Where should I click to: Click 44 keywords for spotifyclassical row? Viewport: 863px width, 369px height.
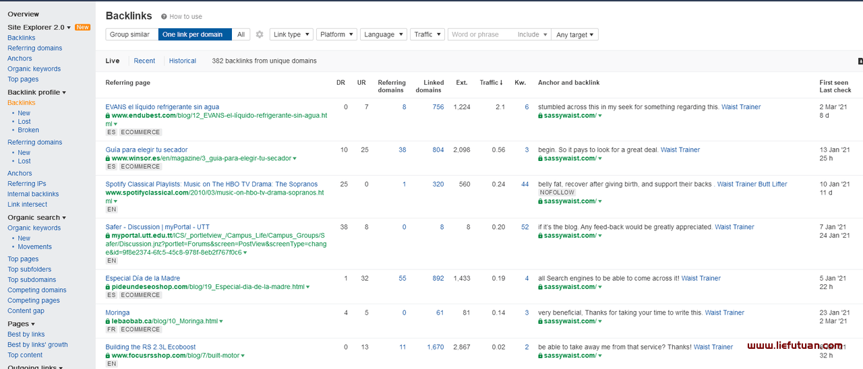525,184
